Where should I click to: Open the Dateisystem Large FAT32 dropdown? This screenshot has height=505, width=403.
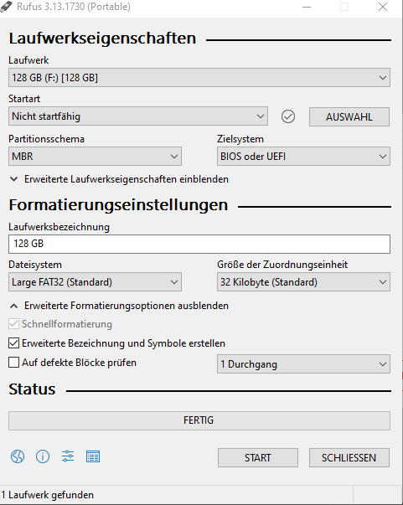click(95, 282)
